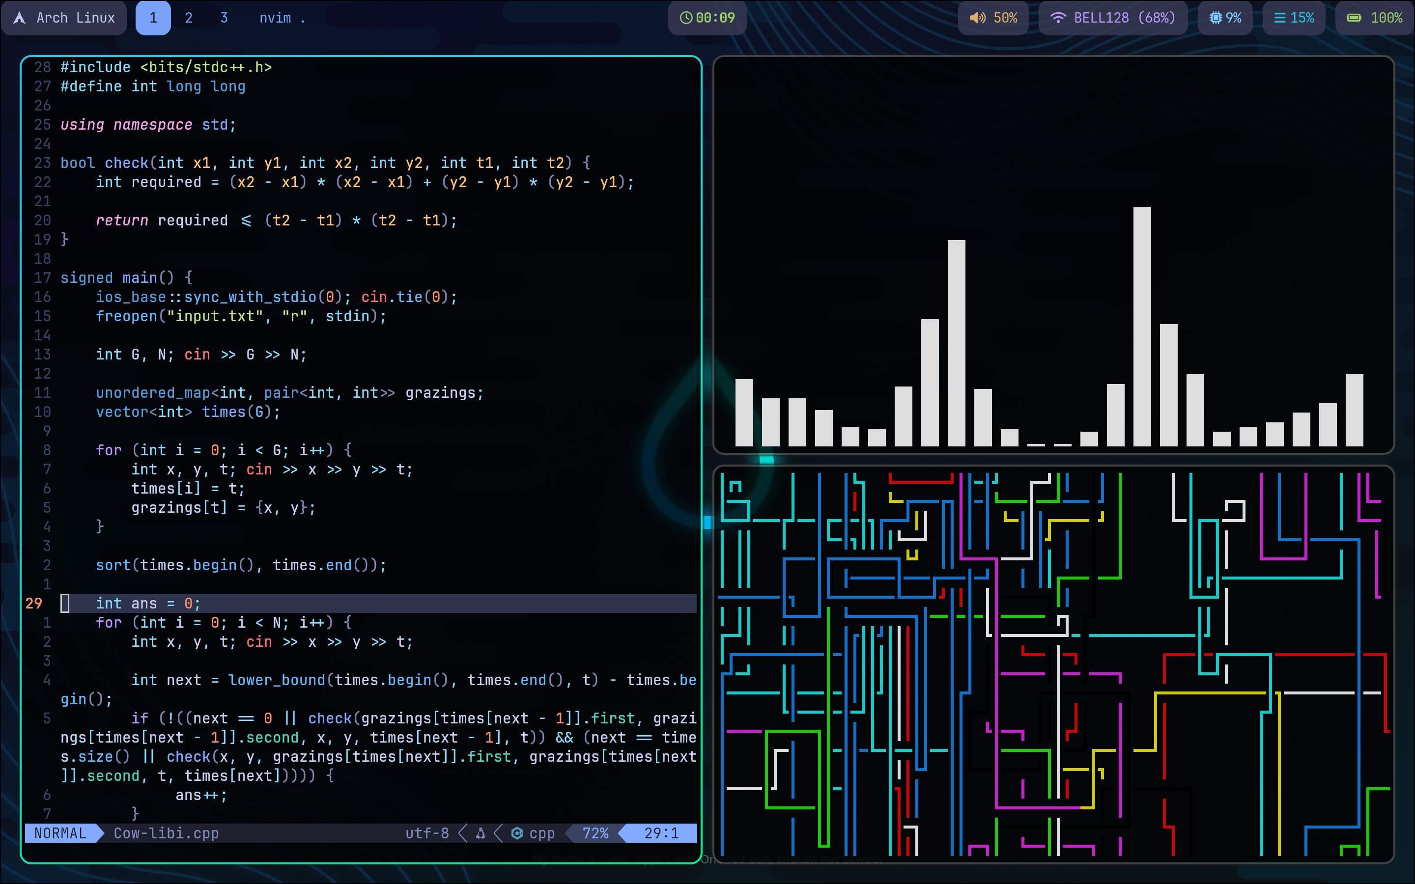Switch to workspace 1

coord(153,18)
